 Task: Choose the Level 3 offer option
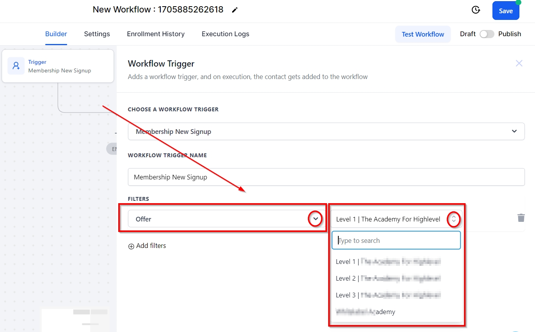tap(388, 295)
